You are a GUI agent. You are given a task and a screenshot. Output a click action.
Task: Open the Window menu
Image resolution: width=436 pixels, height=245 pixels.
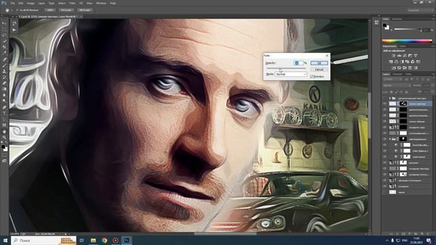tap(101, 3)
